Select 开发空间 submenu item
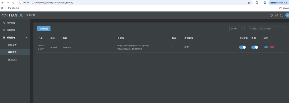 [15, 60]
